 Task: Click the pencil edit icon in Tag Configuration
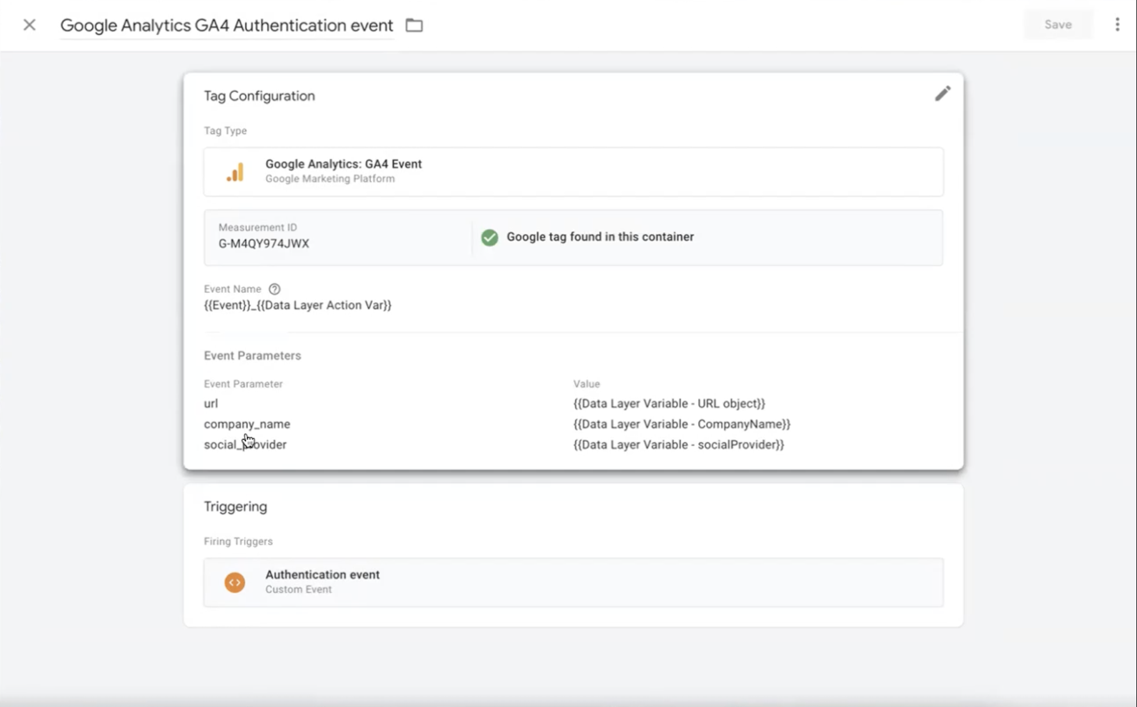click(942, 94)
